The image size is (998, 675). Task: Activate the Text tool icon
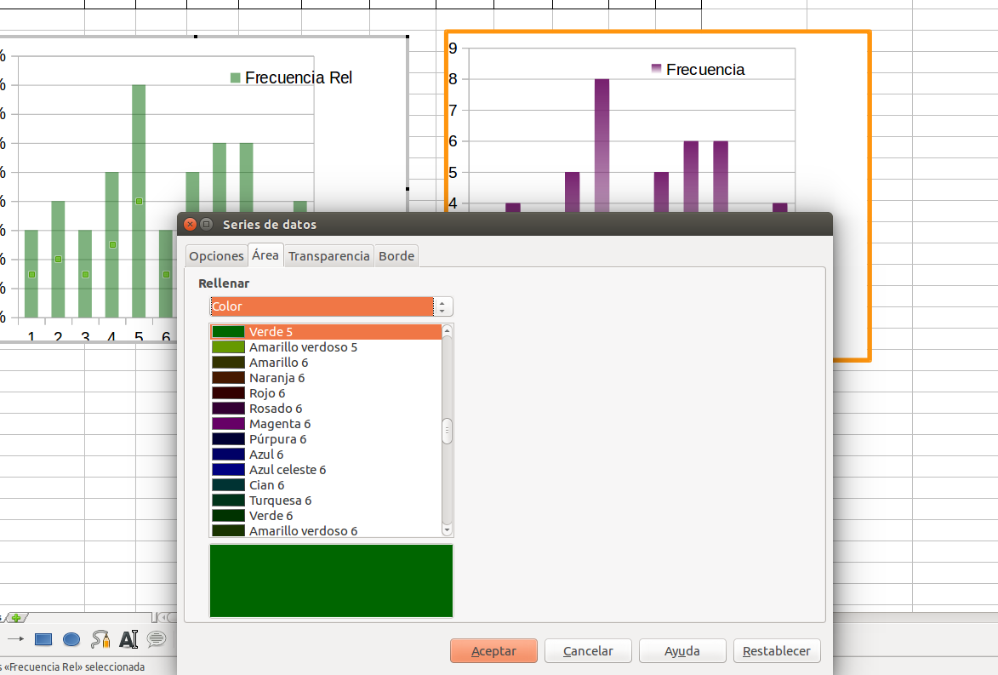[128, 638]
